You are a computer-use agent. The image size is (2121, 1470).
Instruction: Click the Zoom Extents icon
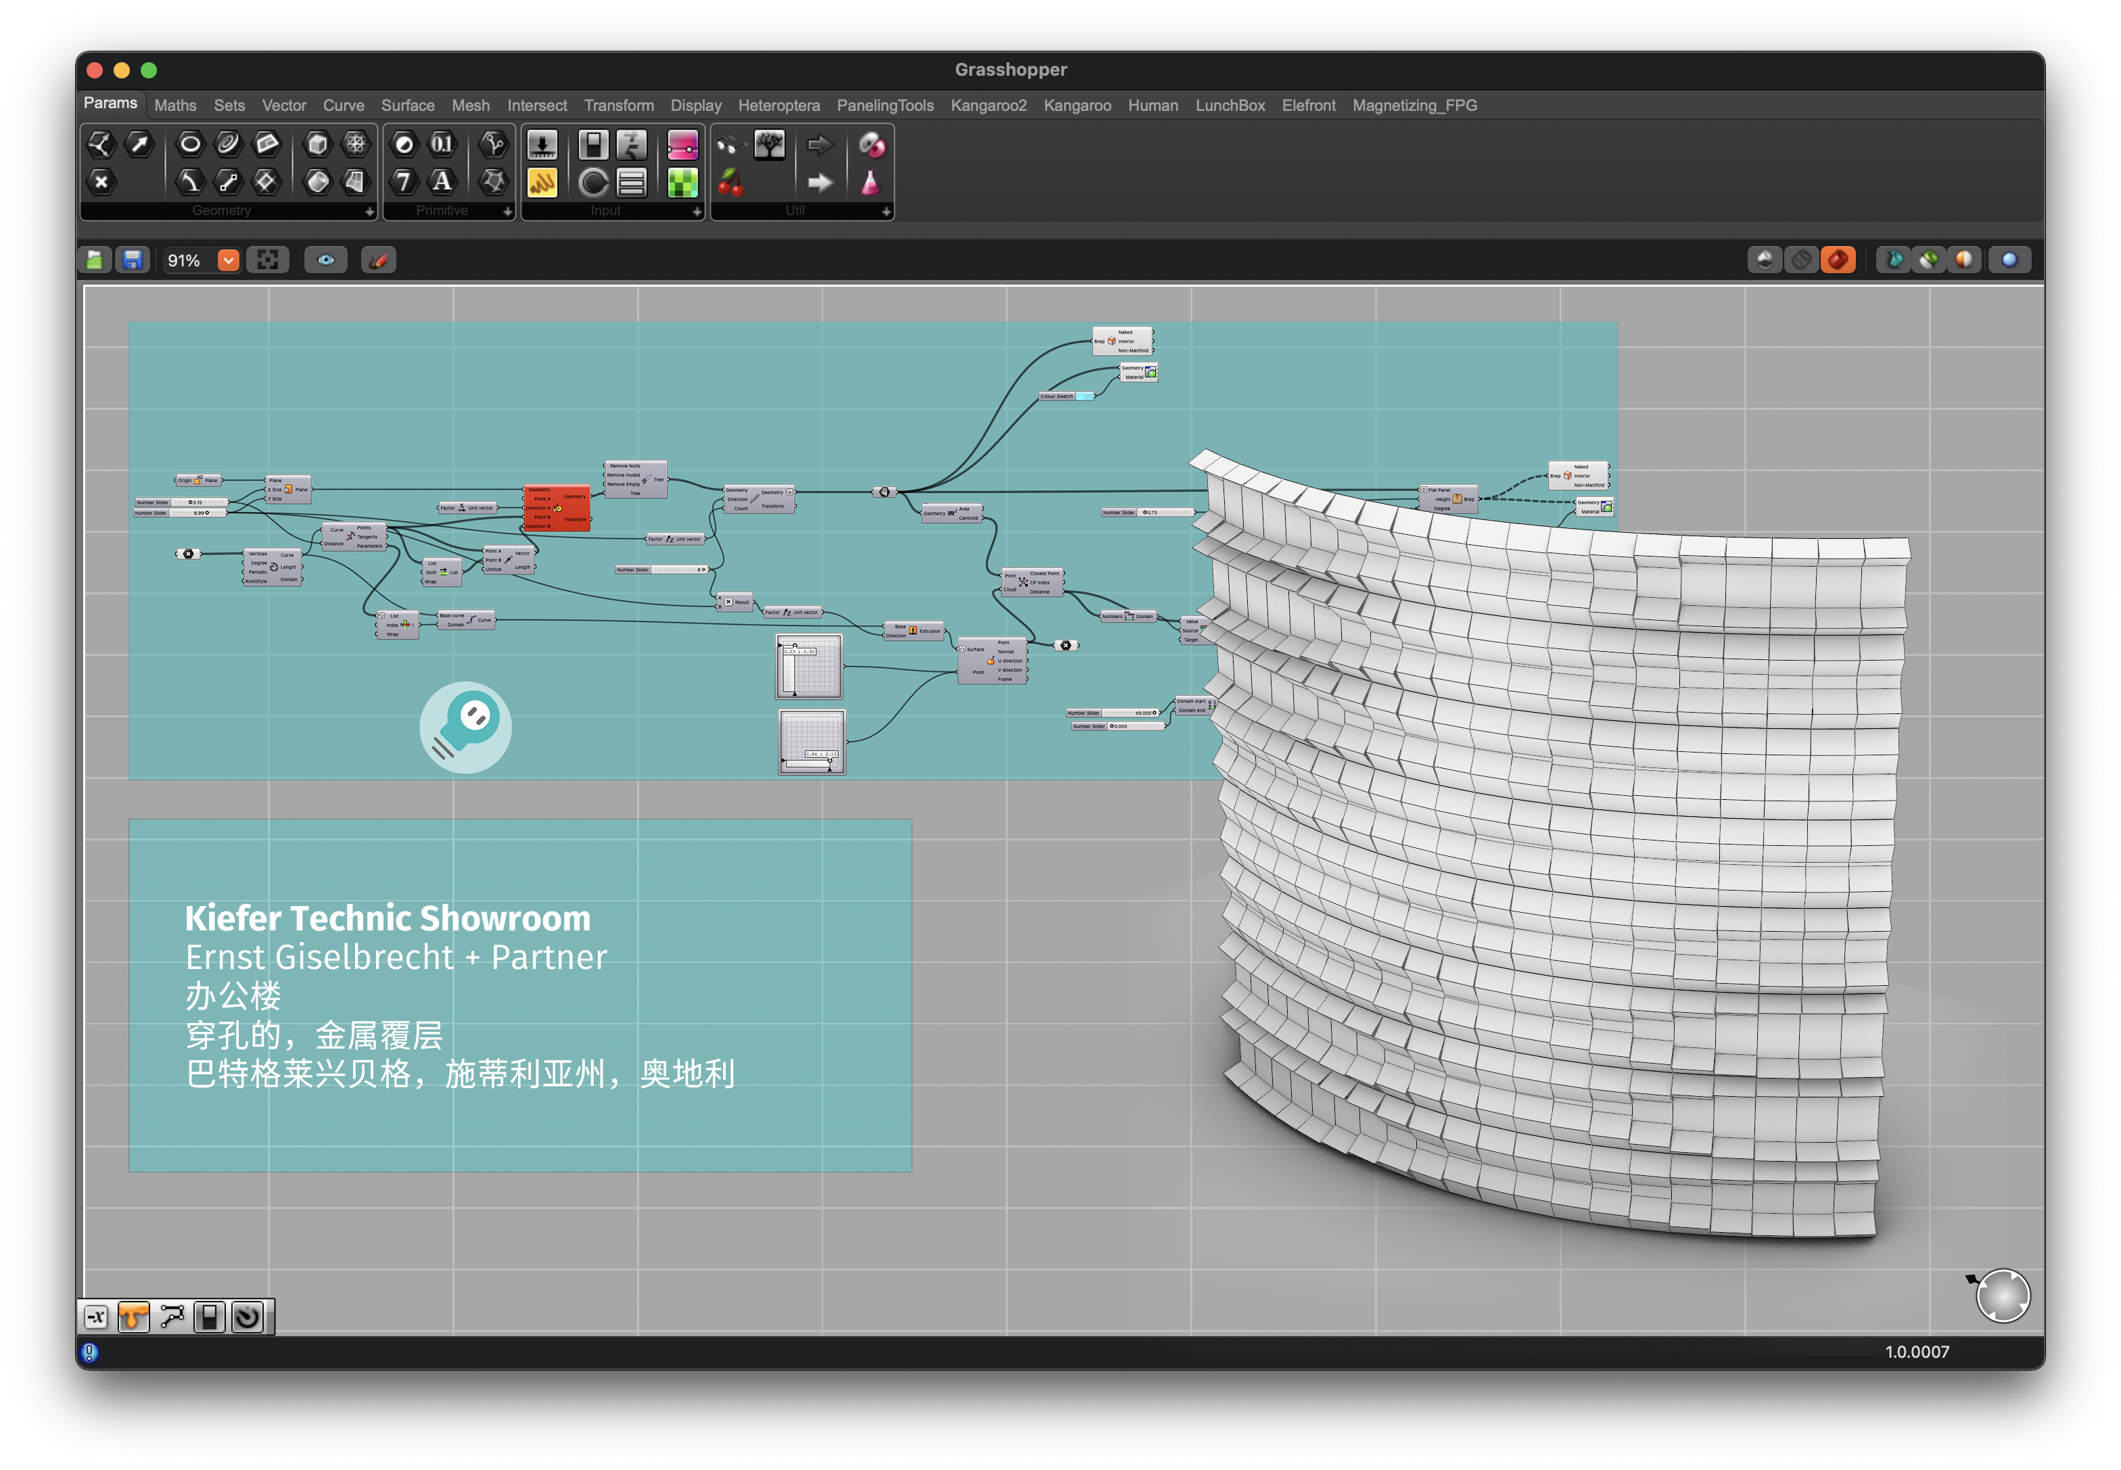click(267, 260)
